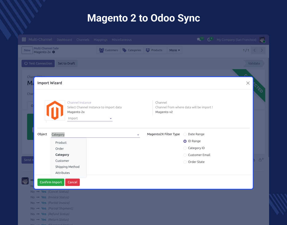Open the activities clock icon
This screenshot has width=287, height=225.
(x=209, y=39)
